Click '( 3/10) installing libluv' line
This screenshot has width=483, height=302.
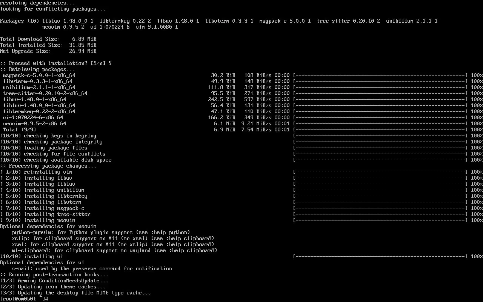coord(38,184)
